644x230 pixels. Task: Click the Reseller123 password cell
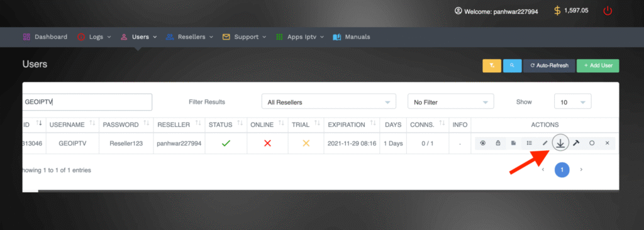coord(126,144)
